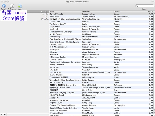Select the Mahjong Fairyland row

(x=101, y=93)
